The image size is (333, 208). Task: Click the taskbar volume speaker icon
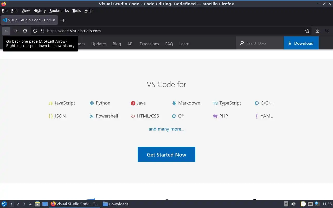[293, 204]
